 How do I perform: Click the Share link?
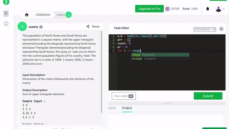(96, 27)
